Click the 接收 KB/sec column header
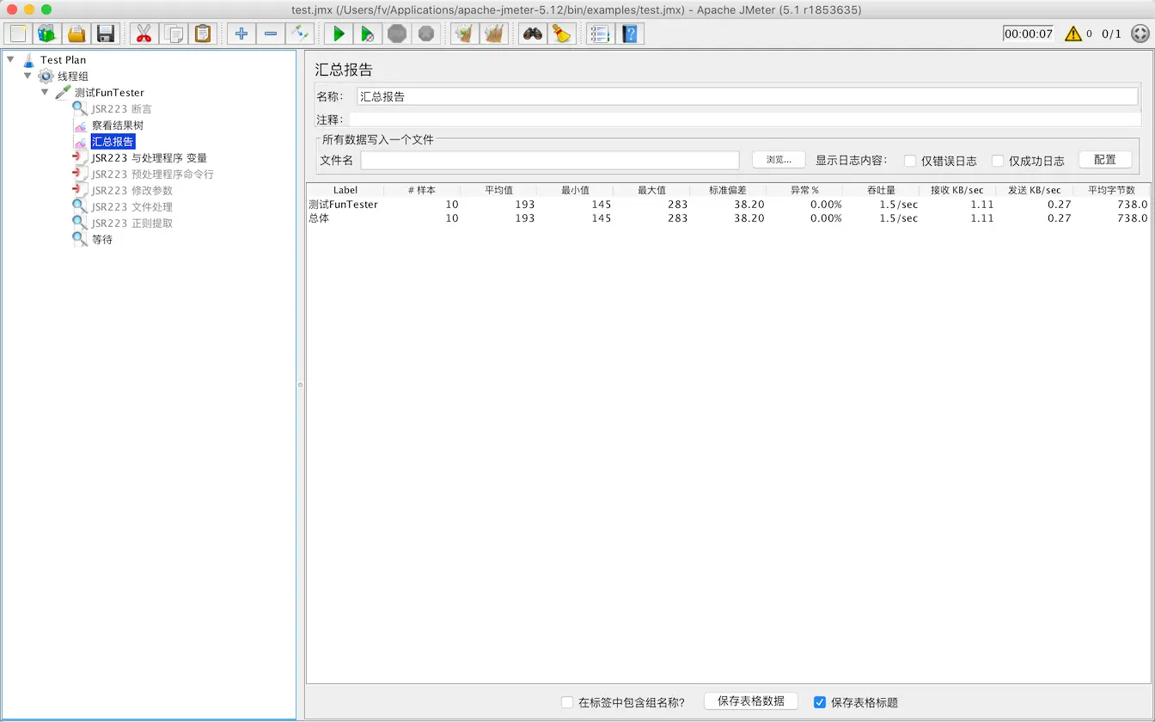This screenshot has height=722, width=1155. tap(957, 190)
